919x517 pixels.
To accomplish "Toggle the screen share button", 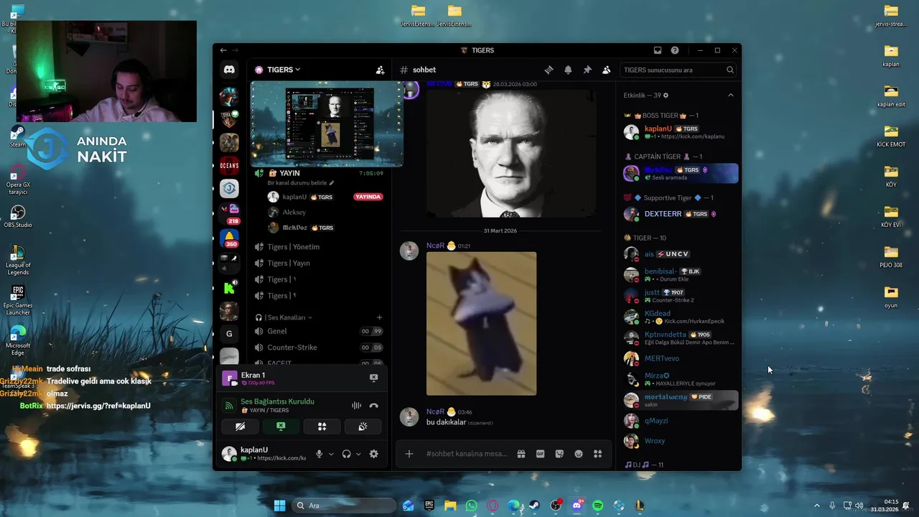I will [x=281, y=427].
